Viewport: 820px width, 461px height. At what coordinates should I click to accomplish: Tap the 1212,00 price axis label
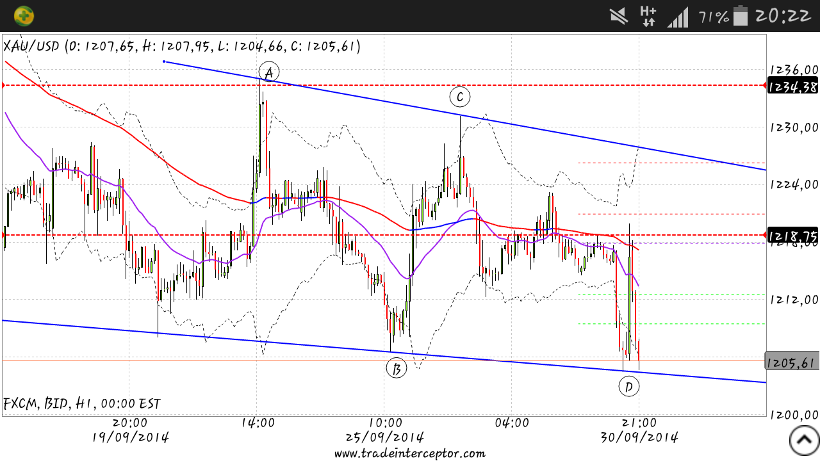pos(794,299)
